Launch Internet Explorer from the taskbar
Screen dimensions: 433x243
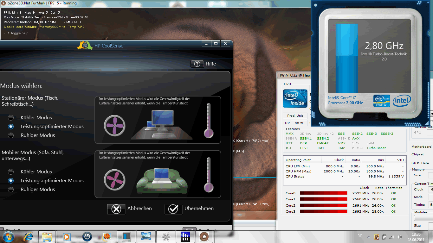(28, 236)
